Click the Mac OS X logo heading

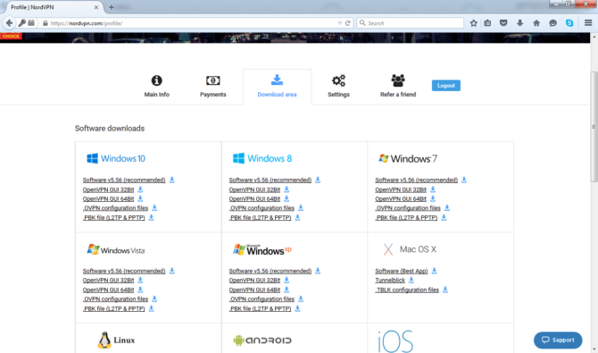point(409,249)
